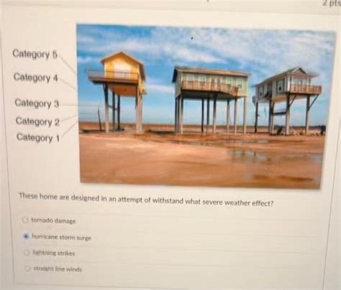Choose the 'lightning strikes' radio option
This screenshot has width=341, height=290.
click(x=27, y=253)
